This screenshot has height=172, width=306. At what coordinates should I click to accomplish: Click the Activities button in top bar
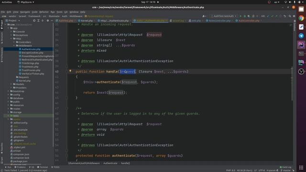pyautogui.click(x=7, y=2)
